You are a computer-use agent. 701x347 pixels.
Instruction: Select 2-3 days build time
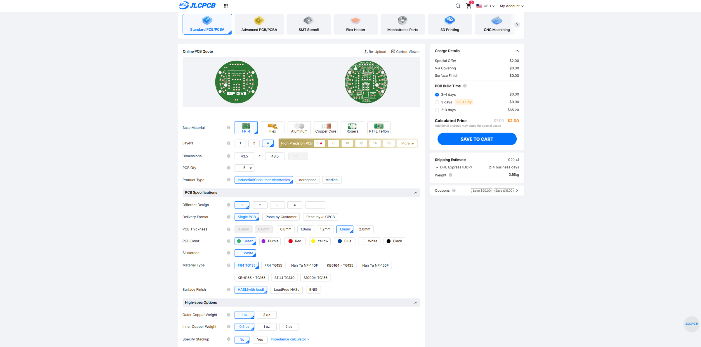[x=437, y=110]
